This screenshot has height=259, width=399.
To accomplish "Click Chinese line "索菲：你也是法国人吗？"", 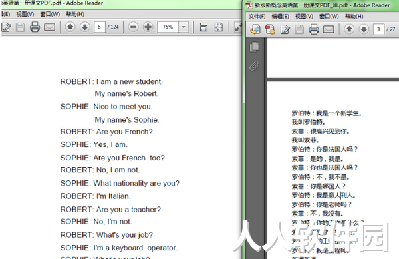I will click(x=325, y=168).
